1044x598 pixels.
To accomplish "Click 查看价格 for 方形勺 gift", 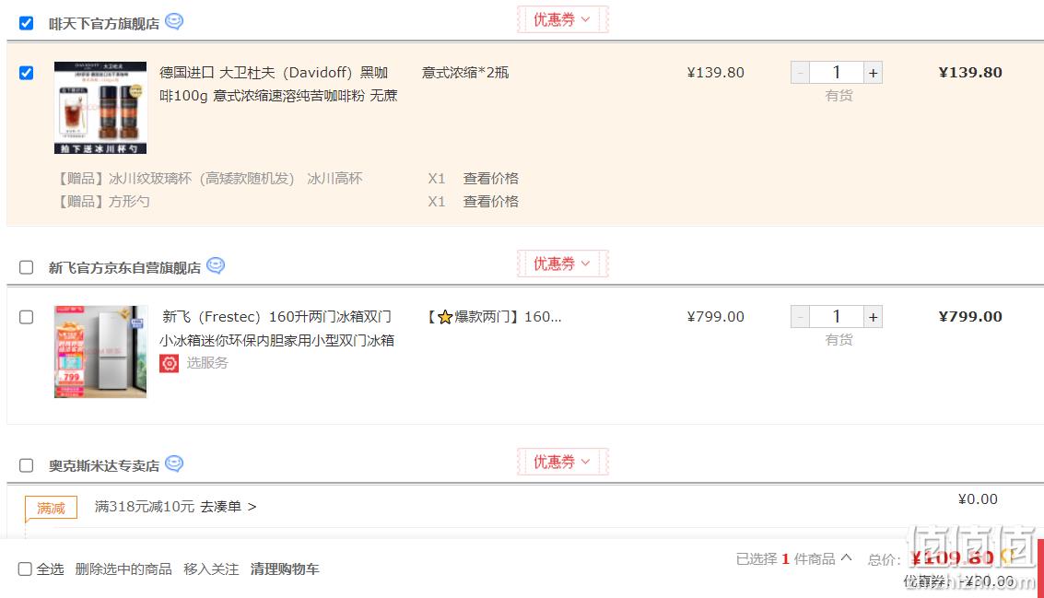I will pos(491,201).
